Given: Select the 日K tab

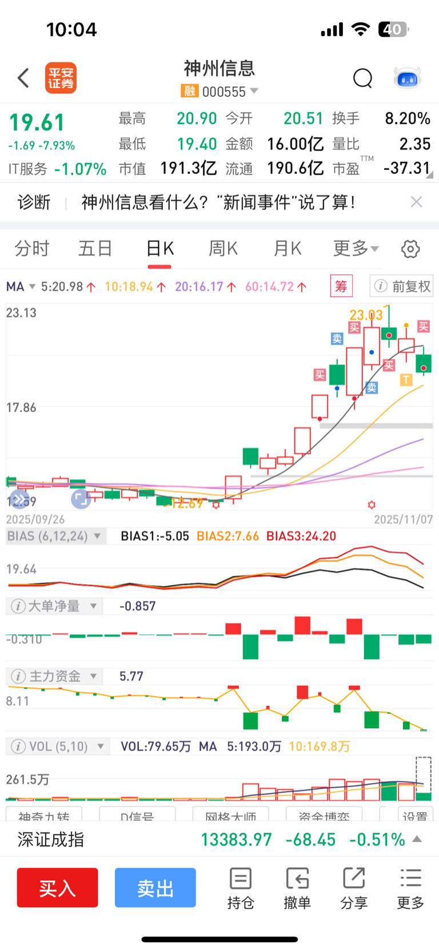Looking at the screenshot, I should (x=159, y=248).
